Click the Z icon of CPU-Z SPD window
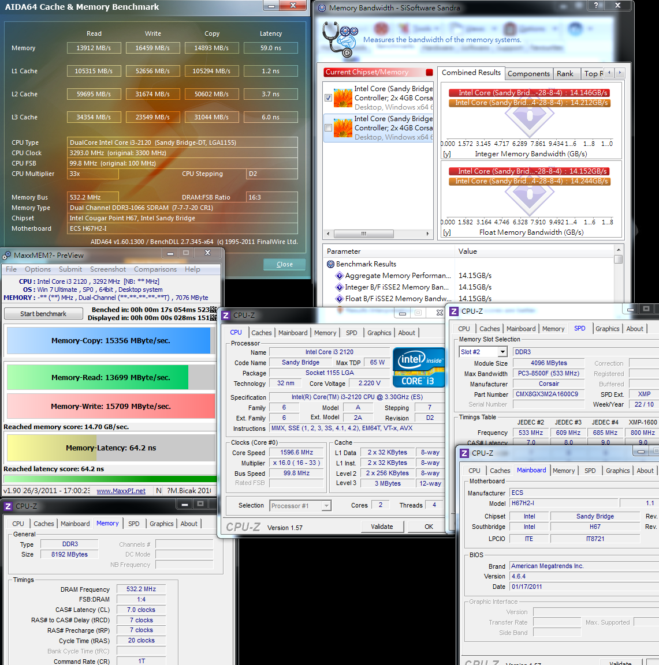This screenshot has width=659, height=665. pos(454,311)
